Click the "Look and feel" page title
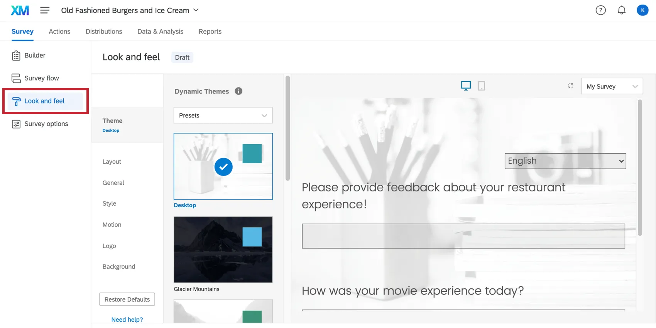656x328 pixels. click(x=131, y=57)
